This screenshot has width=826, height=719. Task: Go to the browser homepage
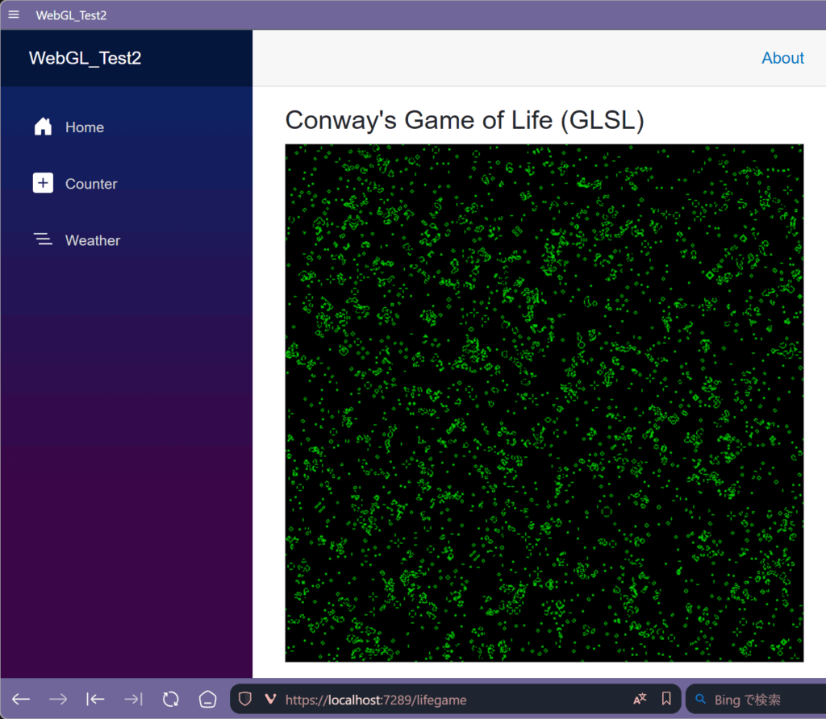(x=208, y=699)
